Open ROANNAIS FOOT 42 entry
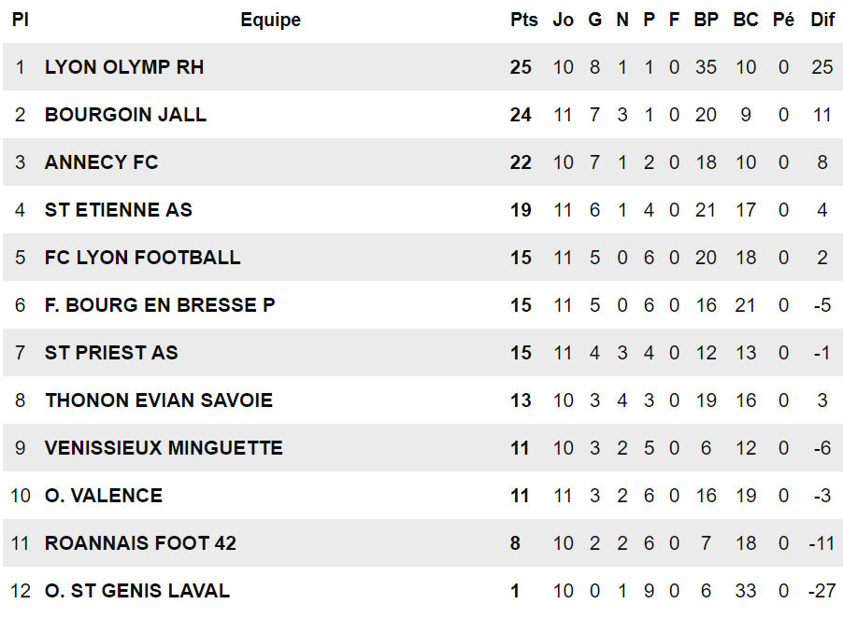 (x=140, y=543)
